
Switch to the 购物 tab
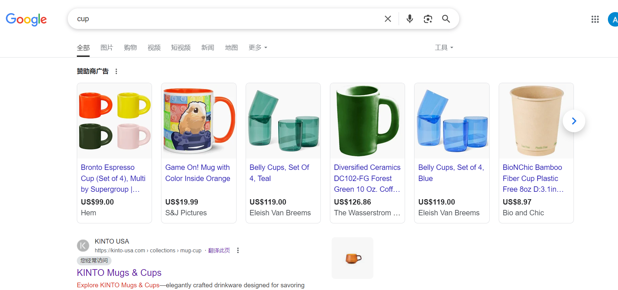(x=130, y=47)
